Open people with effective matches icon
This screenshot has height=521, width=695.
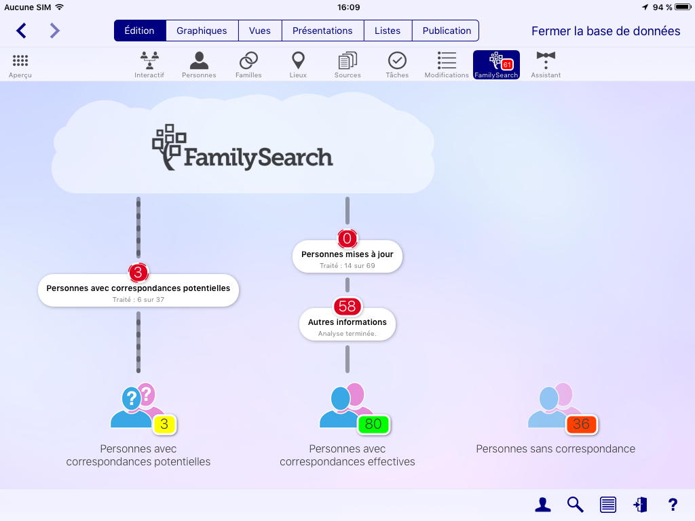coord(347,406)
